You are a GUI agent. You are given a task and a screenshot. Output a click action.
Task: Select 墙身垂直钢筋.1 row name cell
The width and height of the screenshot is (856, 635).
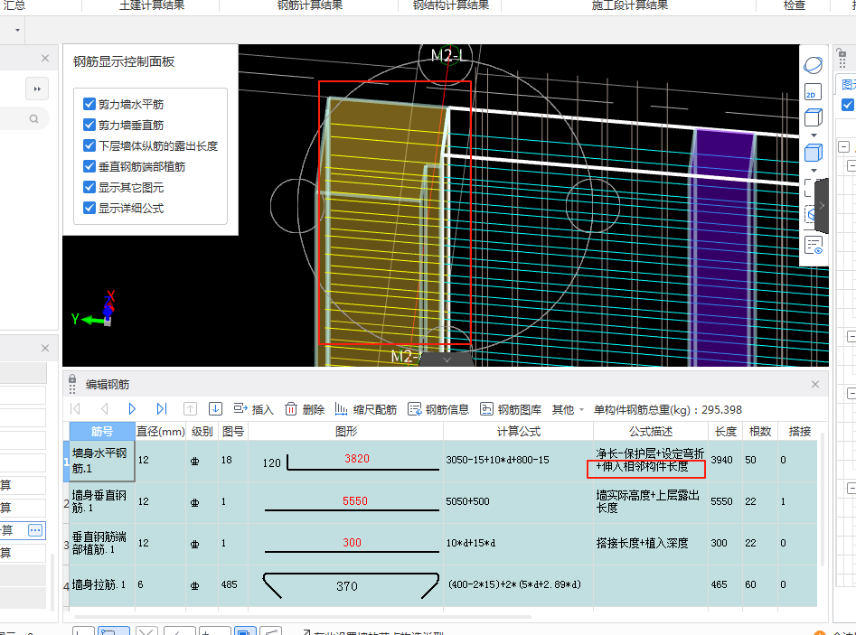(x=102, y=502)
